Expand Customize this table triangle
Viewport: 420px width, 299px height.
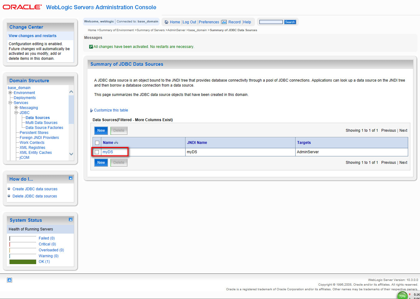tap(92, 110)
